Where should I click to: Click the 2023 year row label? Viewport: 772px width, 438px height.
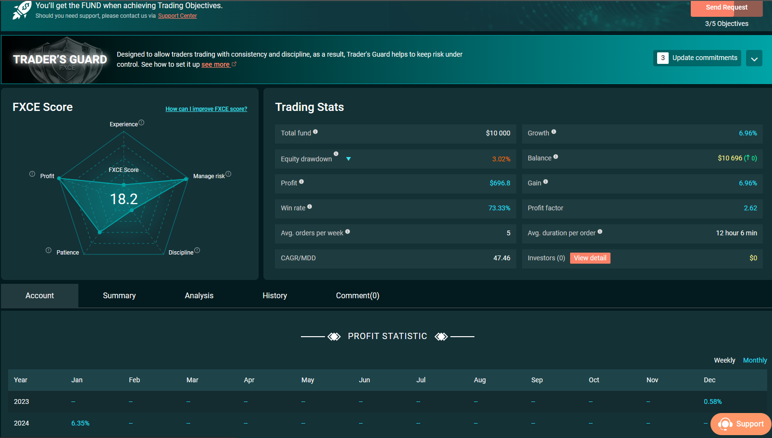coord(22,401)
